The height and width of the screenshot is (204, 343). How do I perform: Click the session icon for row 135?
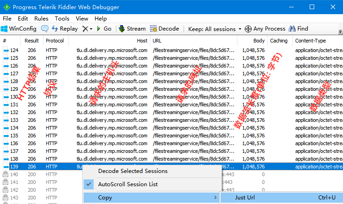click(x=5, y=136)
